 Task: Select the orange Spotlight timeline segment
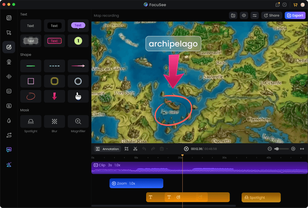pos(261,197)
